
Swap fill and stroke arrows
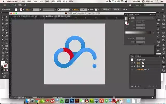click(x=7, y=62)
